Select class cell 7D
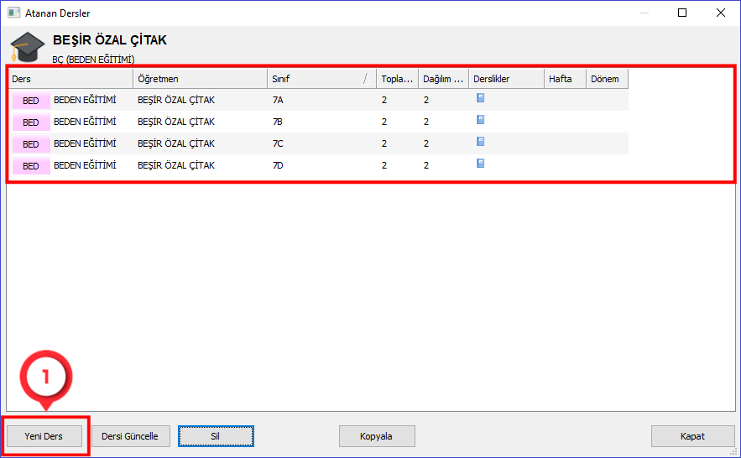The height and width of the screenshot is (458, 741). pyautogui.click(x=278, y=165)
